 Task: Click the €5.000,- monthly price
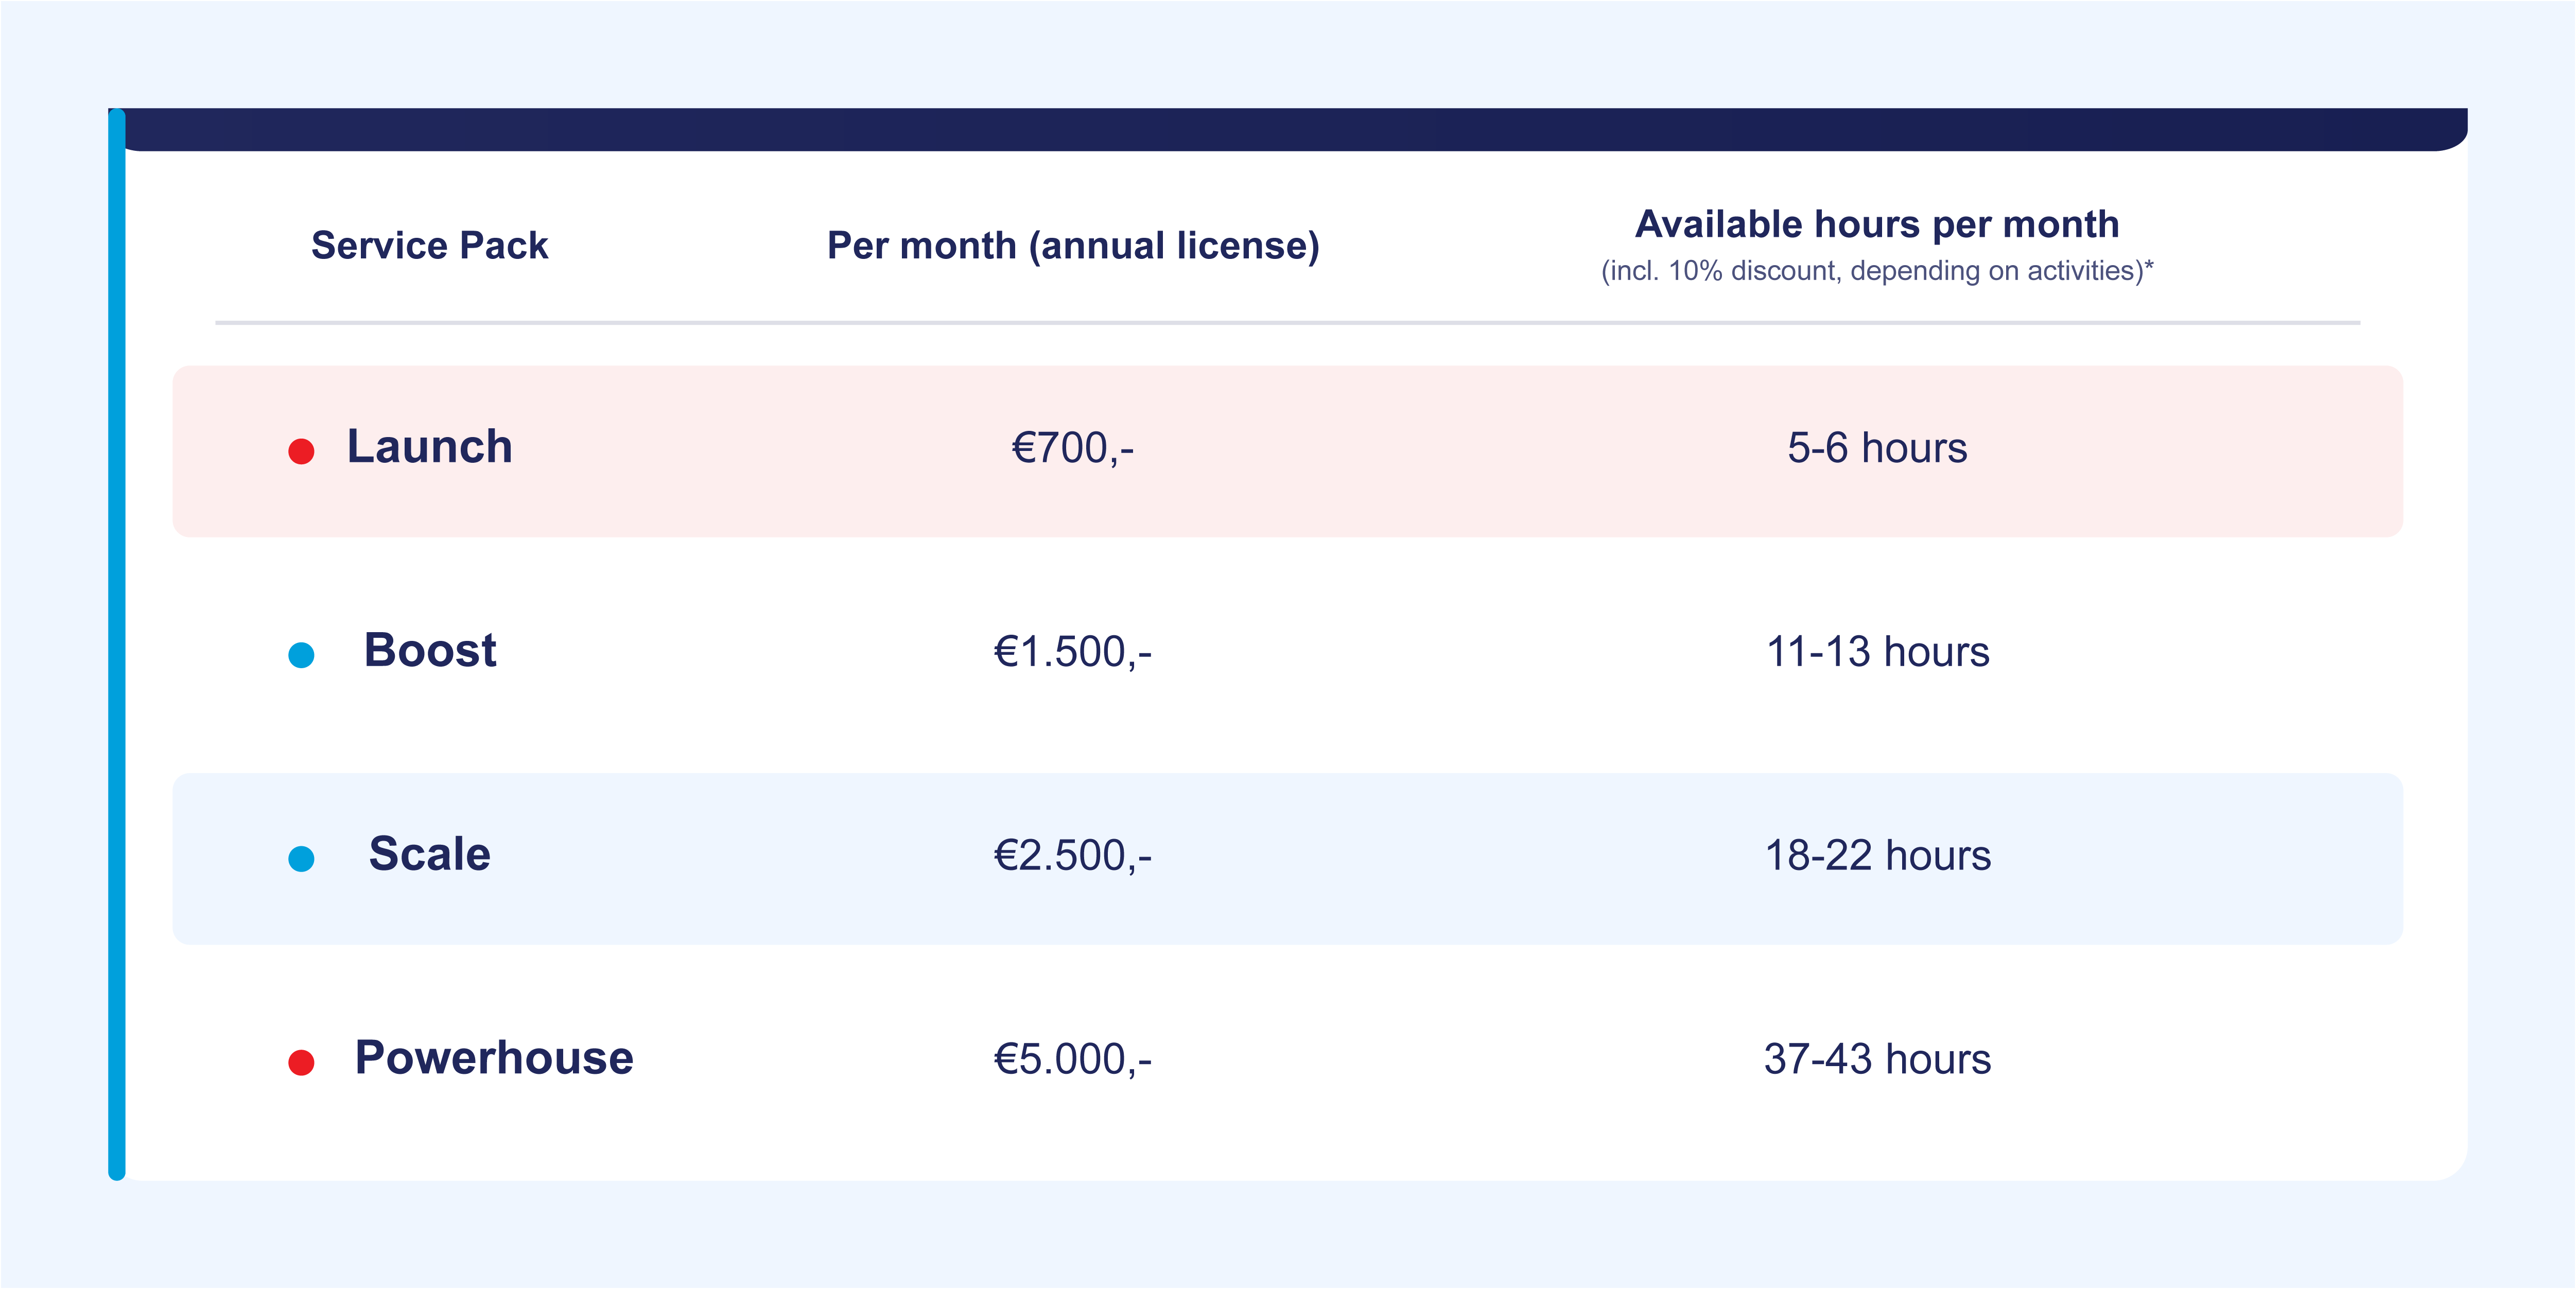(x=1072, y=1059)
